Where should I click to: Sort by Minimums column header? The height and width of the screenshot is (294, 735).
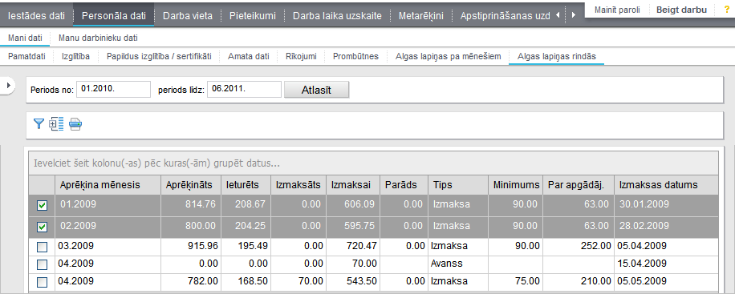(516, 185)
